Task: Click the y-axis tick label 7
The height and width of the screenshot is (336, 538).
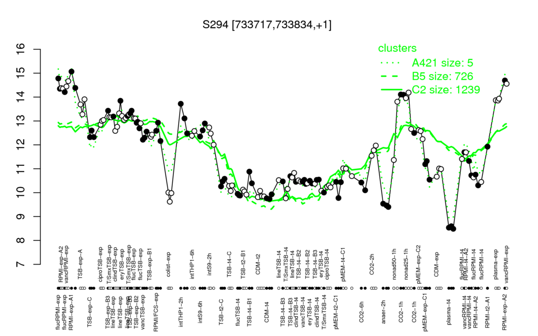Action: pyautogui.click(x=21, y=265)
